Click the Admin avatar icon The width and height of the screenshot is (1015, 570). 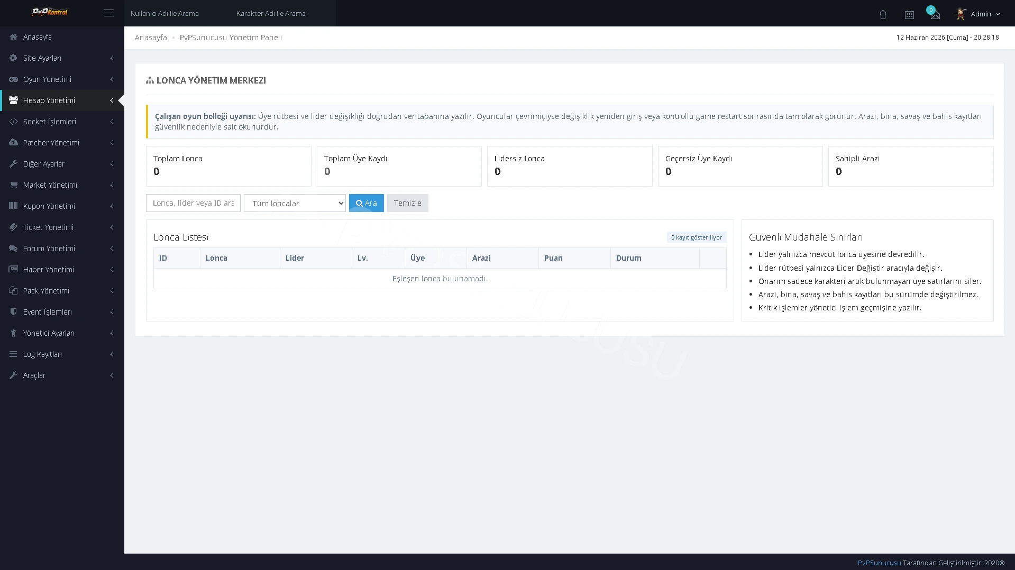click(x=961, y=14)
